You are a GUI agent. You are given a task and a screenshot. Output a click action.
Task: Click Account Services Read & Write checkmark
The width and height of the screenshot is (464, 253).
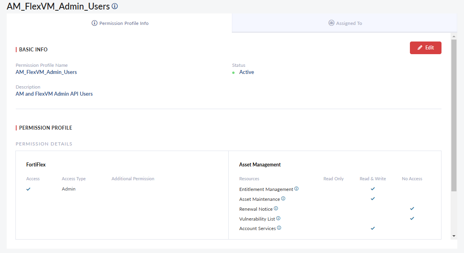coord(373,228)
